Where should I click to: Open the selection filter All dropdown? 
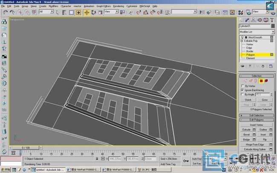click(52, 12)
